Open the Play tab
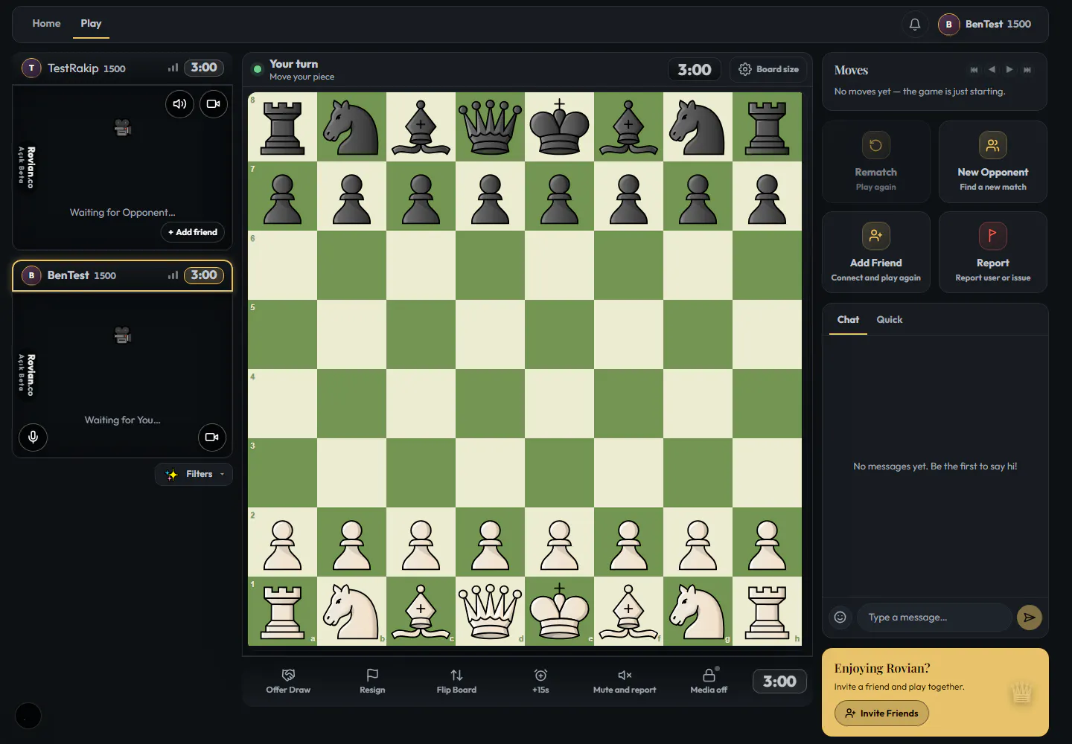 91,24
